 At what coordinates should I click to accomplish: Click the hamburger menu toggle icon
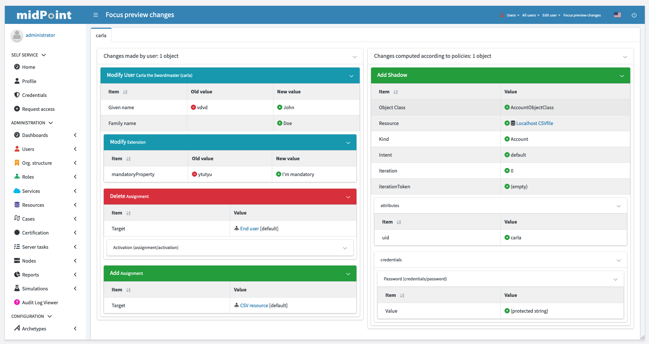coord(95,15)
